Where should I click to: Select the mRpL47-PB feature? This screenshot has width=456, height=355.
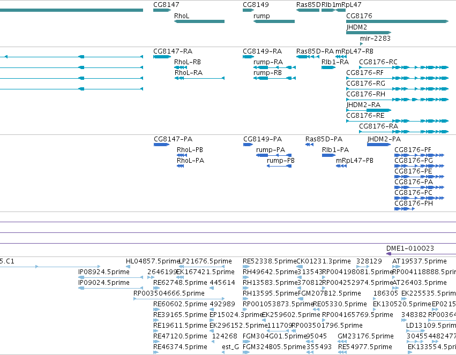coord(341,166)
